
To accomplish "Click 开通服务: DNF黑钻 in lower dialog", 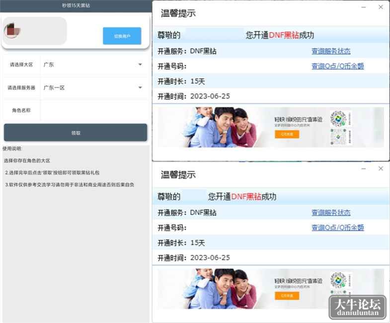I will (187, 213).
